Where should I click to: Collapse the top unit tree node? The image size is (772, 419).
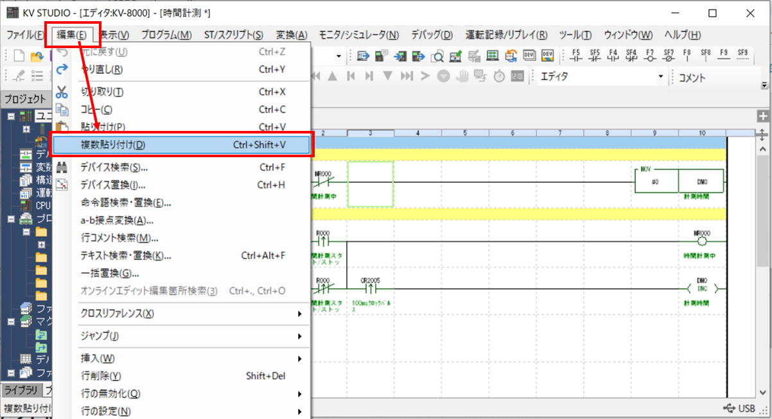(11, 116)
